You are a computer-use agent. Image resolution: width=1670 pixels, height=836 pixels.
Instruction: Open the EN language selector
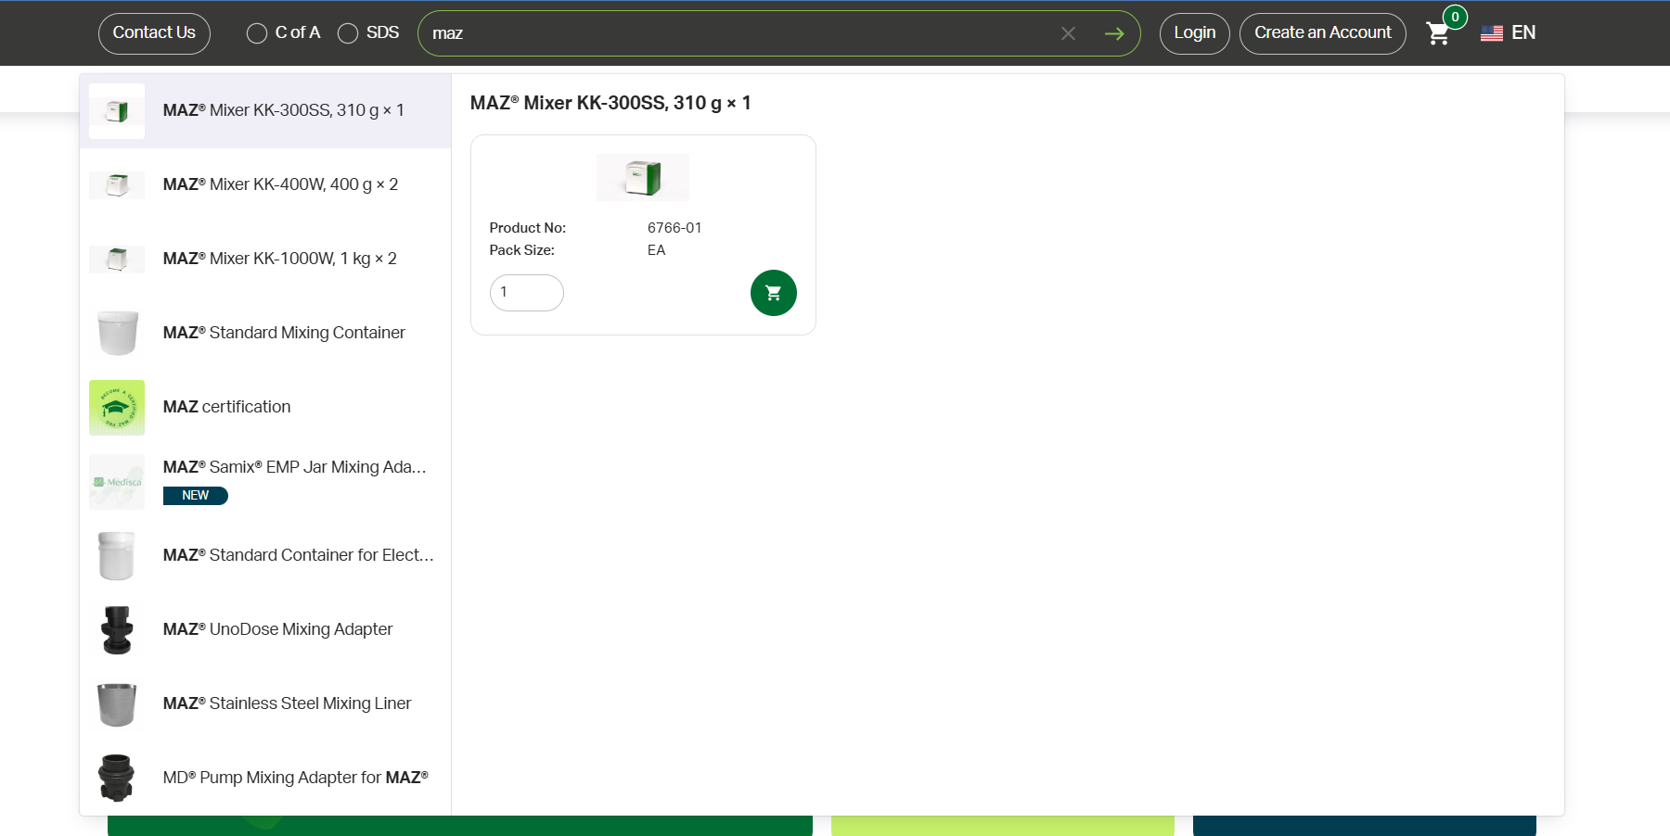pyautogui.click(x=1523, y=33)
